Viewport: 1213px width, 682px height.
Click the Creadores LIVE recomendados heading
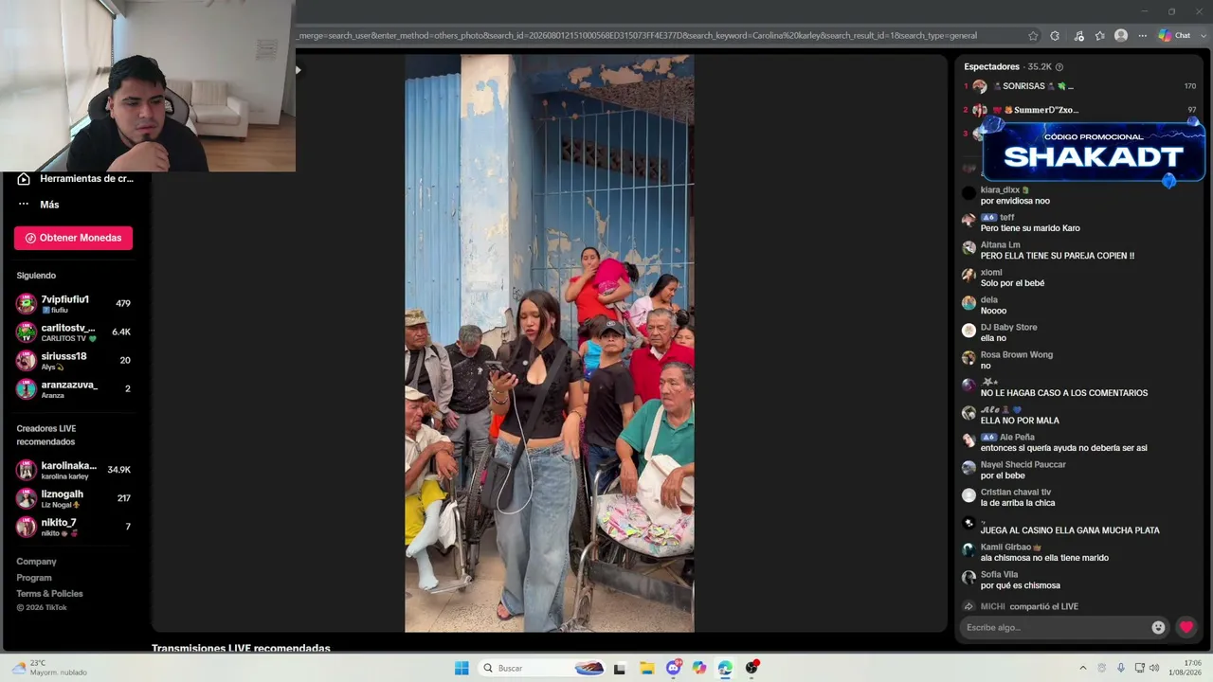point(45,435)
